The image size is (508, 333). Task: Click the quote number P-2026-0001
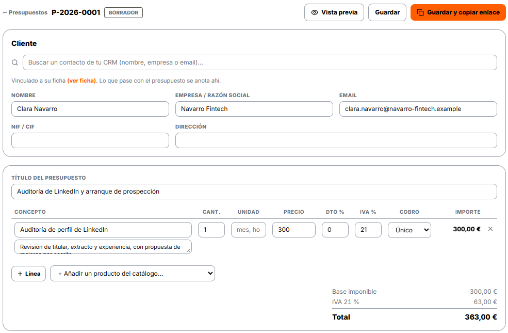pos(76,12)
